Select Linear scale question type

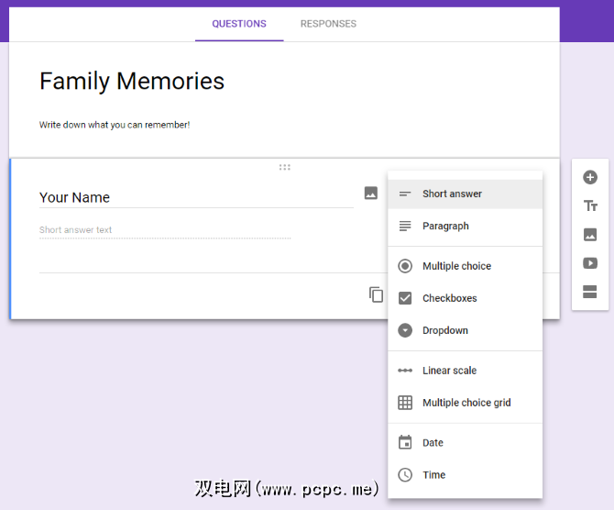(x=465, y=370)
